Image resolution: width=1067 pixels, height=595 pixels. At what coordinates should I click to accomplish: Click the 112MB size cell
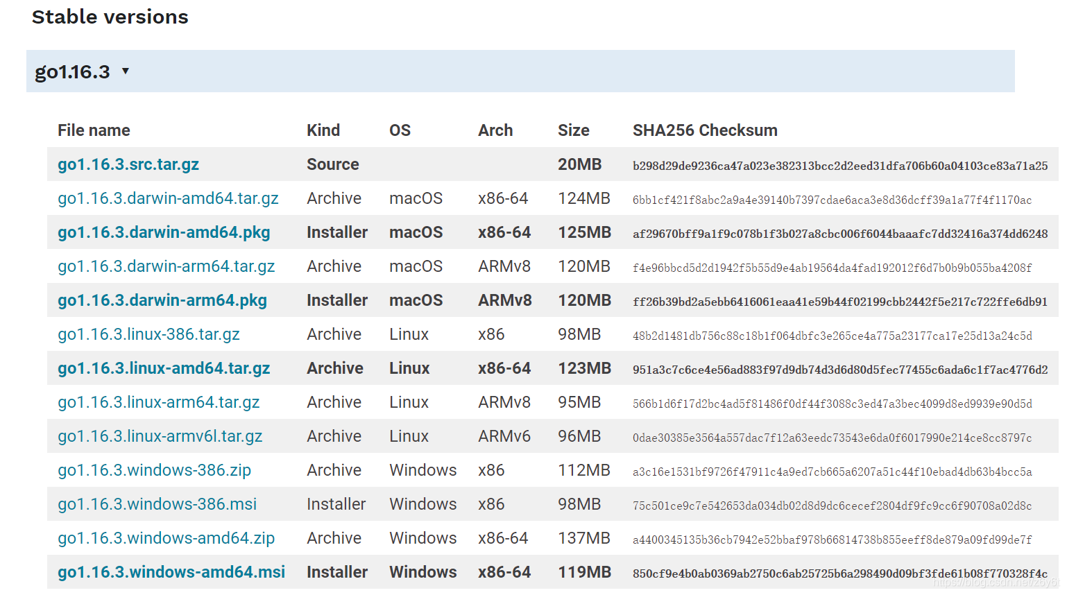point(584,470)
